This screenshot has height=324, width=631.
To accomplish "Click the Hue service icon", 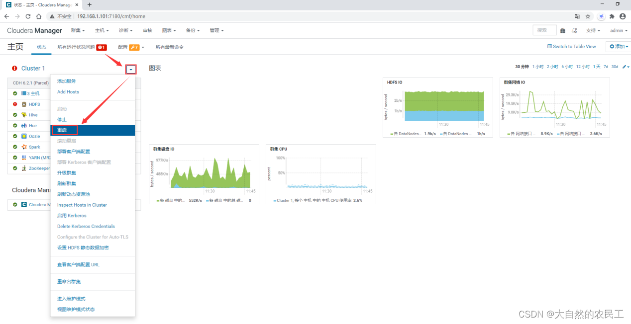I will (x=24, y=126).
